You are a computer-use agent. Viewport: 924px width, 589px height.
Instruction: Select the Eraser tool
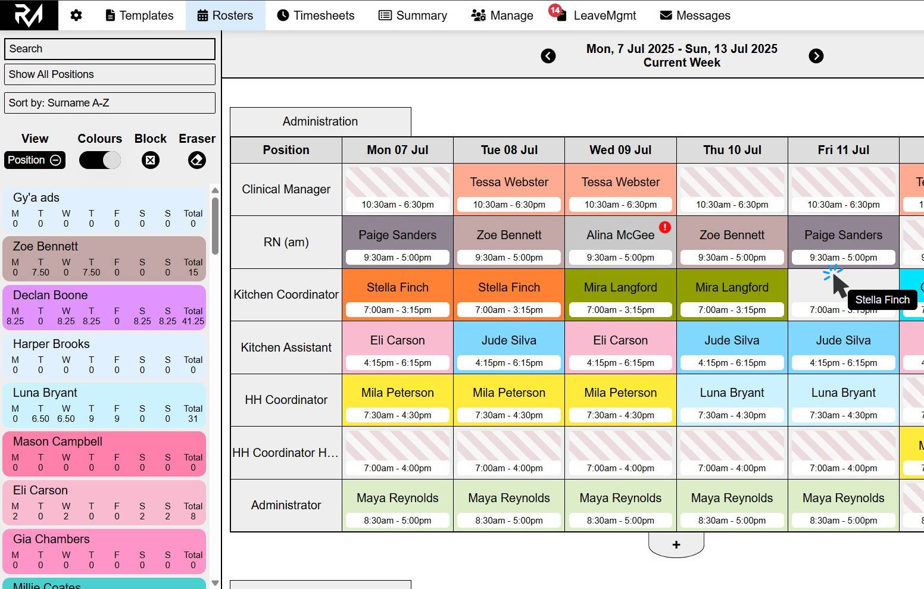[x=196, y=159]
